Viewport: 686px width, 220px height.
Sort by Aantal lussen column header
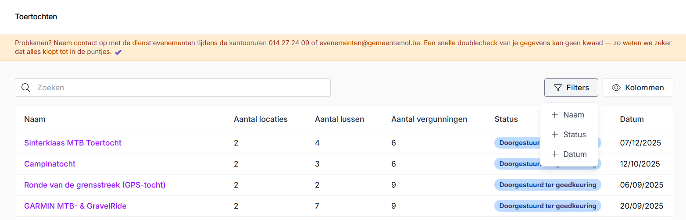point(339,119)
